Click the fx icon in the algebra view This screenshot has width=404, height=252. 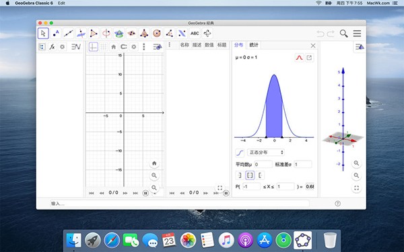(x=52, y=47)
